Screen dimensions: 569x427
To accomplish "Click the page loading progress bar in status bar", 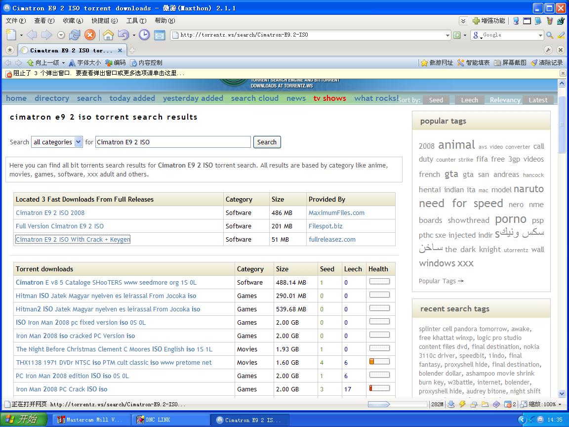I will pyautogui.click(x=397, y=404).
